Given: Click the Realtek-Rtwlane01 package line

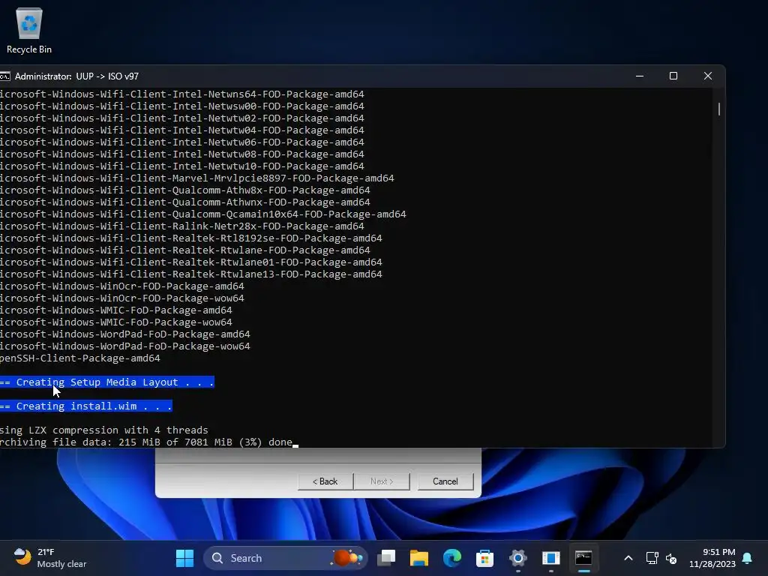Looking at the screenshot, I should coord(191,262).
